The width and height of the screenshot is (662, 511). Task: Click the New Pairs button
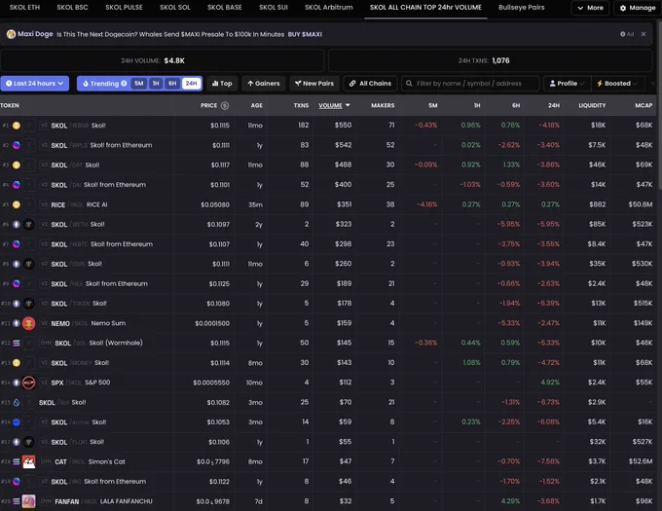[x=314, y=84]
